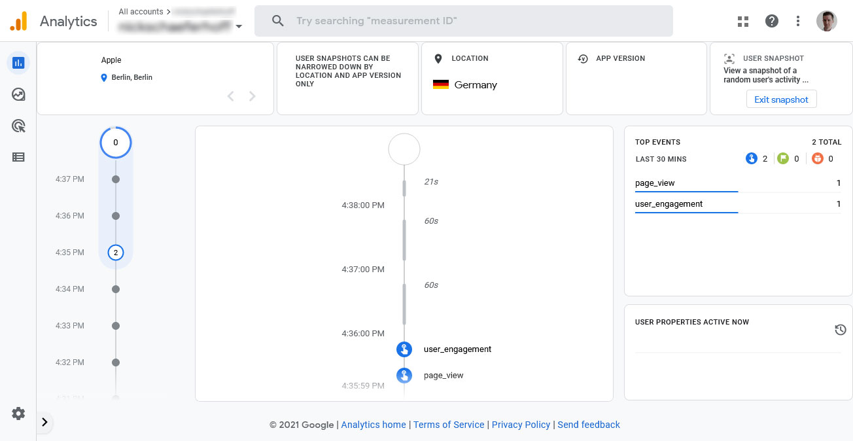This screenshot has width=853, height=441.
Task: Open the Advertising section in the sidebar
Action: tap(18, 126)
